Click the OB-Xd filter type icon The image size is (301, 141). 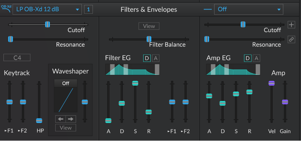coord(6,9)
